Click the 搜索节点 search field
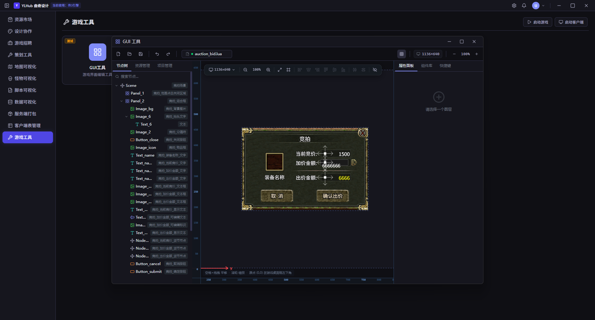 pyautogui.click(x=152, y=77)
